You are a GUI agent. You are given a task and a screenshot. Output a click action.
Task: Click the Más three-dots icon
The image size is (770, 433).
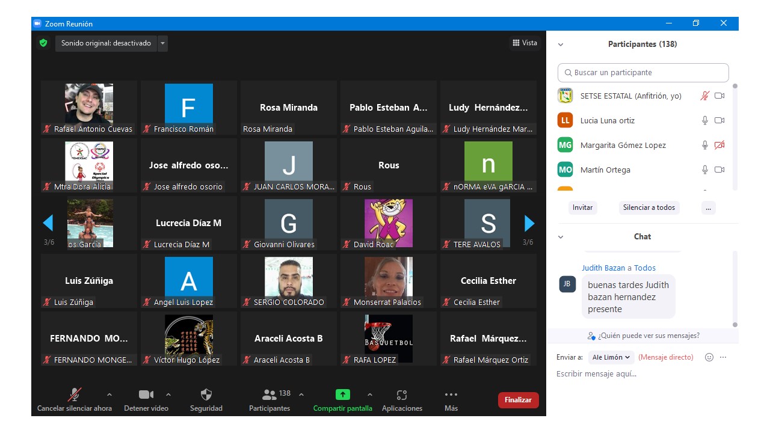click(x=451, y=395)
